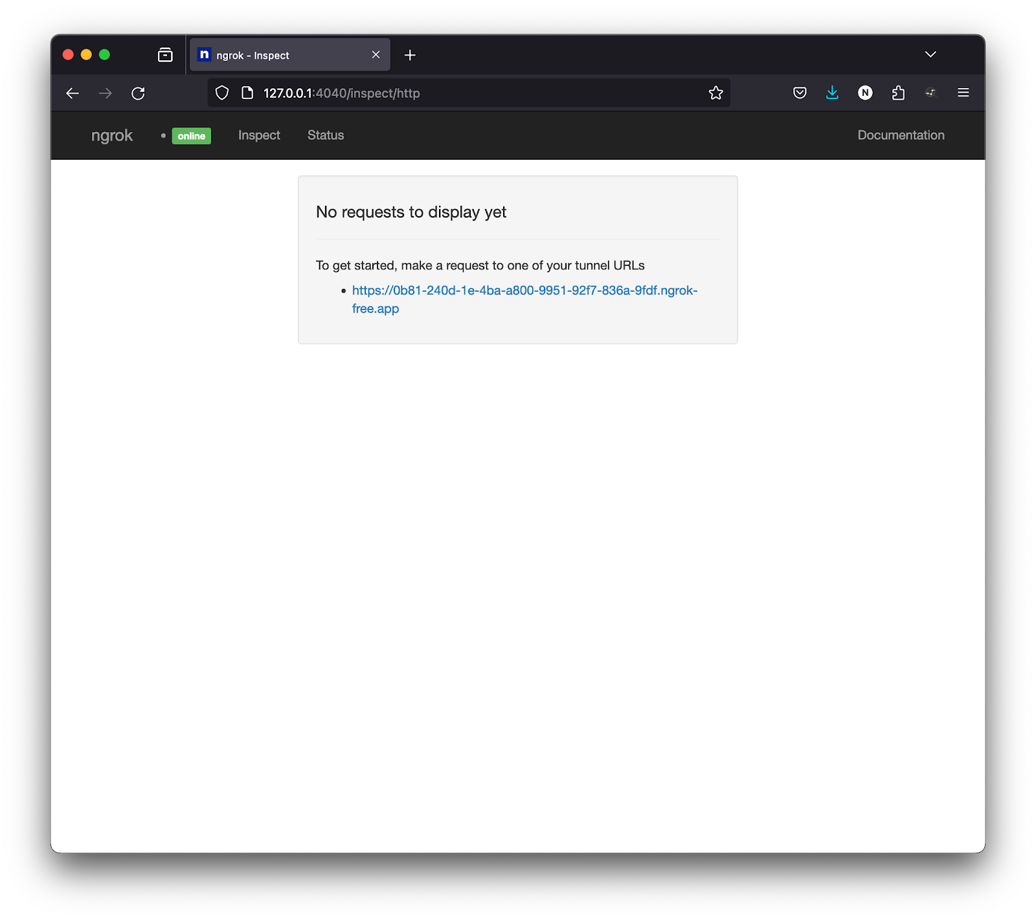Click the 'No requests to display yet' heading
1036x920 pixels.
tap(411, 212)
